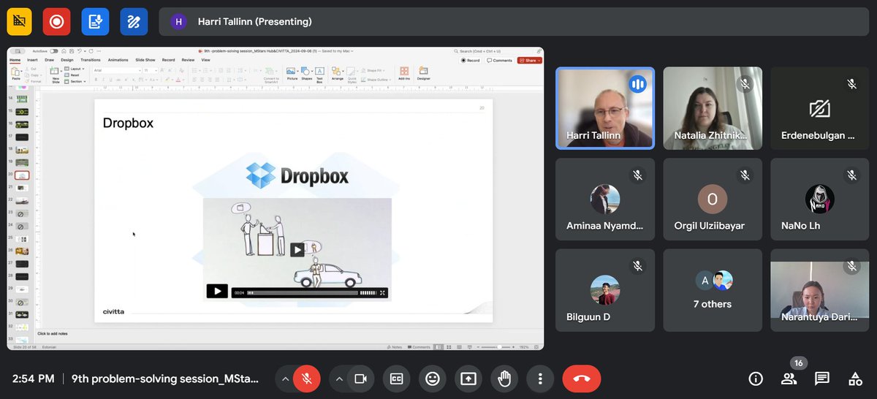This screenshot has height=399, width=877.
Task: Turn on closed captions CC button
Action: click(x=396, y=379)
